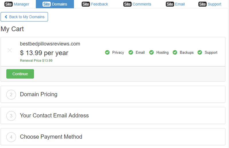Click the Privacy green checkmark icon
Image resolution: width=229 pixels, height=148 pixels.
click(x=107, y=53)
